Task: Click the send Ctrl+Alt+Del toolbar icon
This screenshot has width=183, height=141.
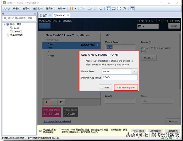Action: [x=82, y=9]
